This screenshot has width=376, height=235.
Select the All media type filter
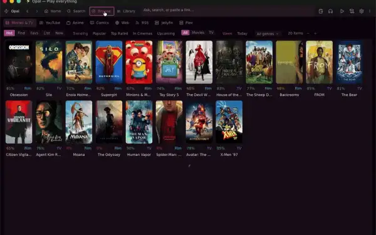click(x=185, y=33)
